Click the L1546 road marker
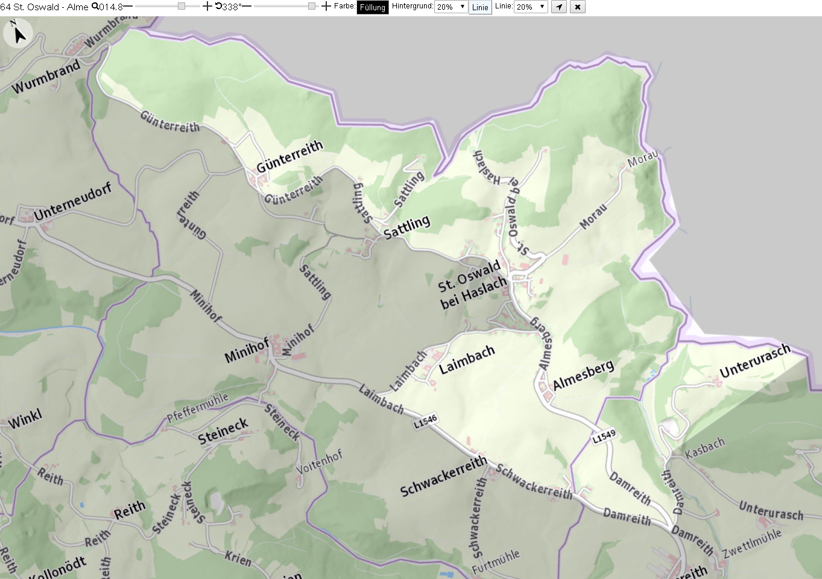This screenshot has width=822, height=579. click(425, 422)
